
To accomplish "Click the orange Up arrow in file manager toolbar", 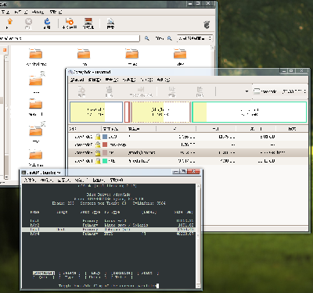I will coord(9,21).
